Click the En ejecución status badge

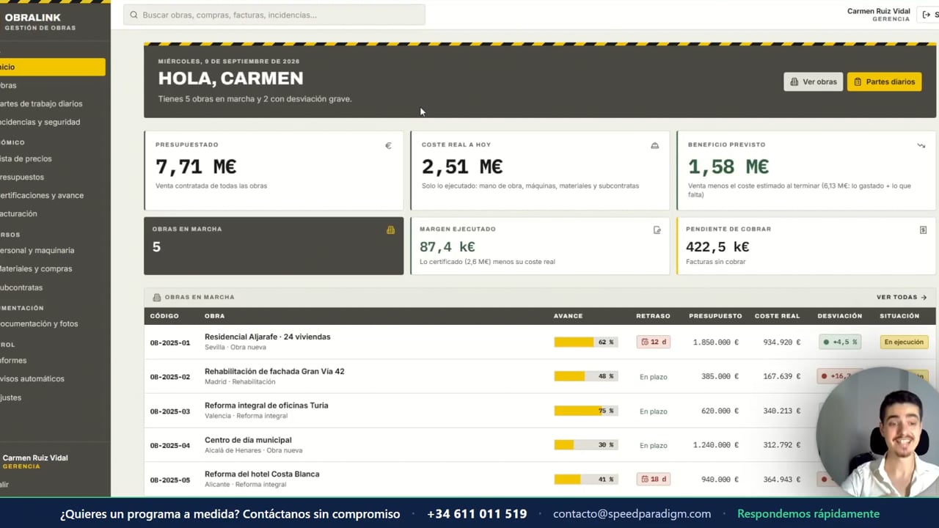(x=904, y=342)
